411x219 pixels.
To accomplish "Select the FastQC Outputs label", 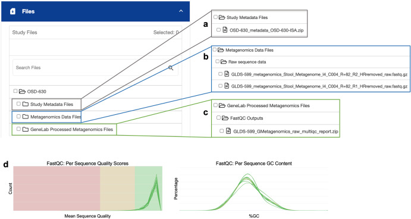I will point(247,118).
